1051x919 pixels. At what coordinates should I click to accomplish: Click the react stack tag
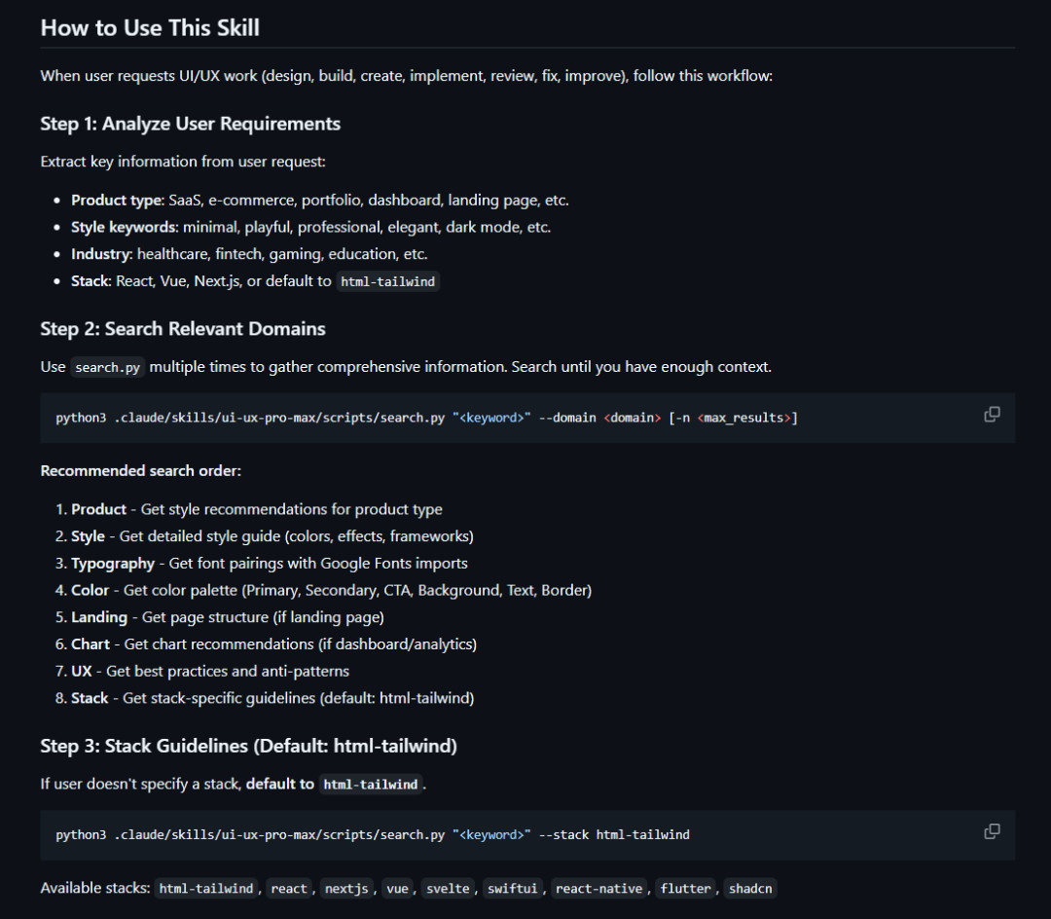289,888
